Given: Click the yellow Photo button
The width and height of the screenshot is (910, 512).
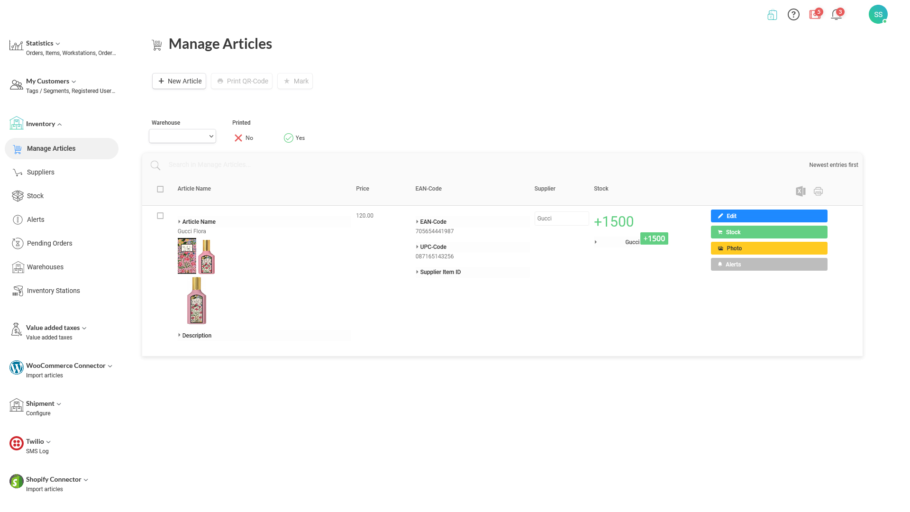Looking at the screenshot, I should click(769, 248).
